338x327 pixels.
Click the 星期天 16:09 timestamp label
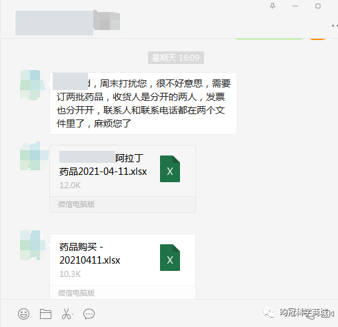(x=176, y=58)
